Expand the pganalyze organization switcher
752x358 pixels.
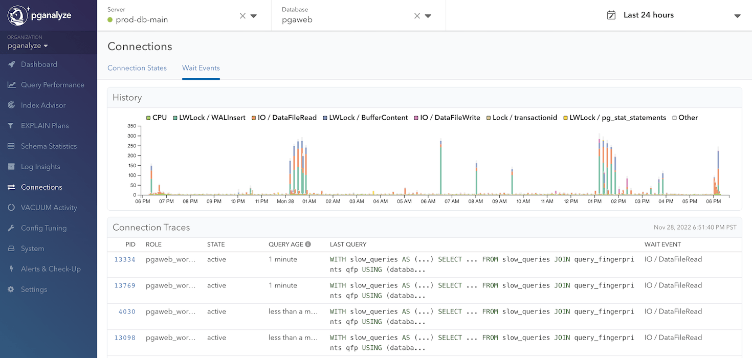coord(28,46)
